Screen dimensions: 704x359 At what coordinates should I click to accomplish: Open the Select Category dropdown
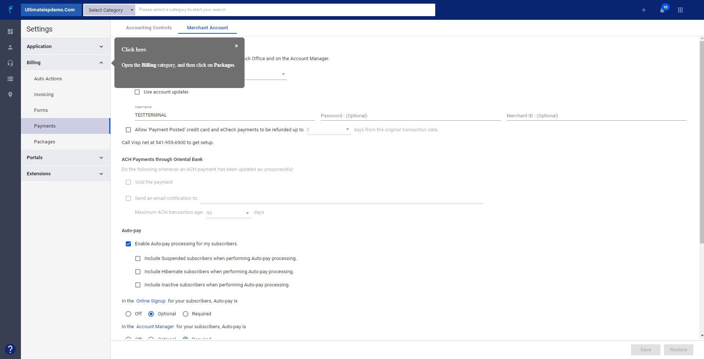(110, 10)
